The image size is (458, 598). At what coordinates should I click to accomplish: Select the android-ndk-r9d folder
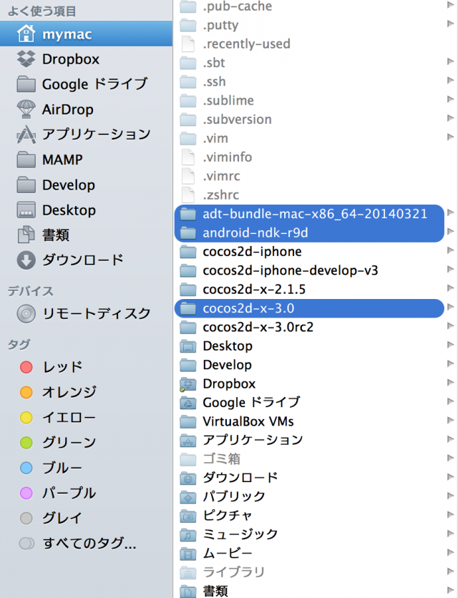coord(309,232)
